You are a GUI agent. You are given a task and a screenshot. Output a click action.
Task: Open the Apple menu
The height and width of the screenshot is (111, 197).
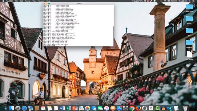tap(3, 1)
